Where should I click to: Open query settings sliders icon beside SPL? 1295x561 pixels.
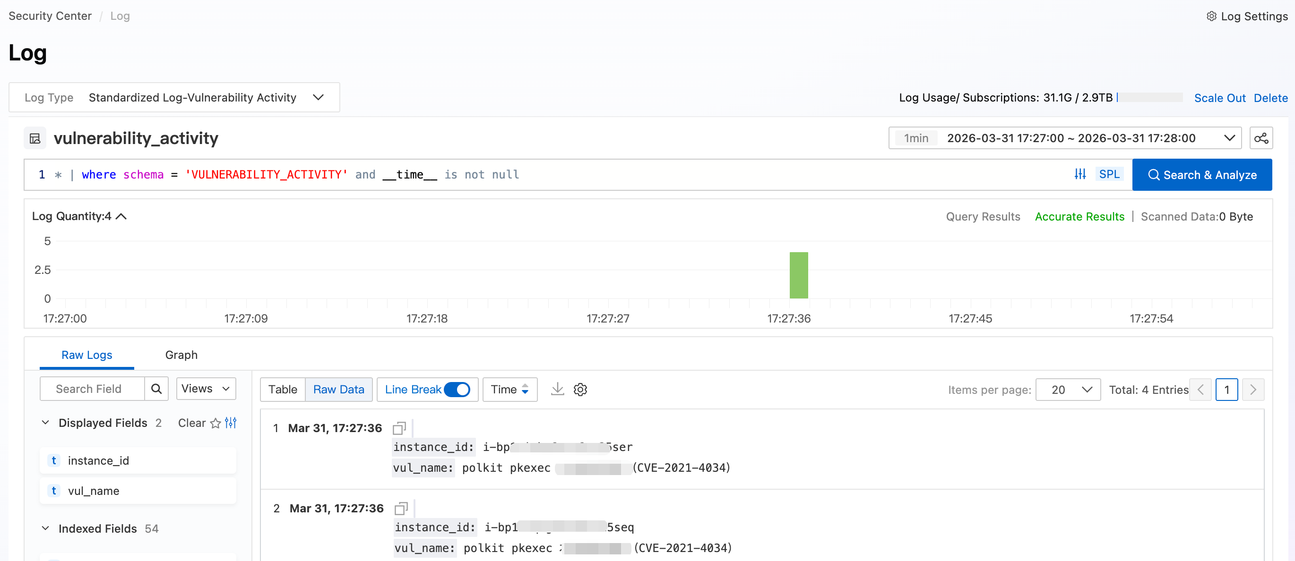[x=1080, y=174]
